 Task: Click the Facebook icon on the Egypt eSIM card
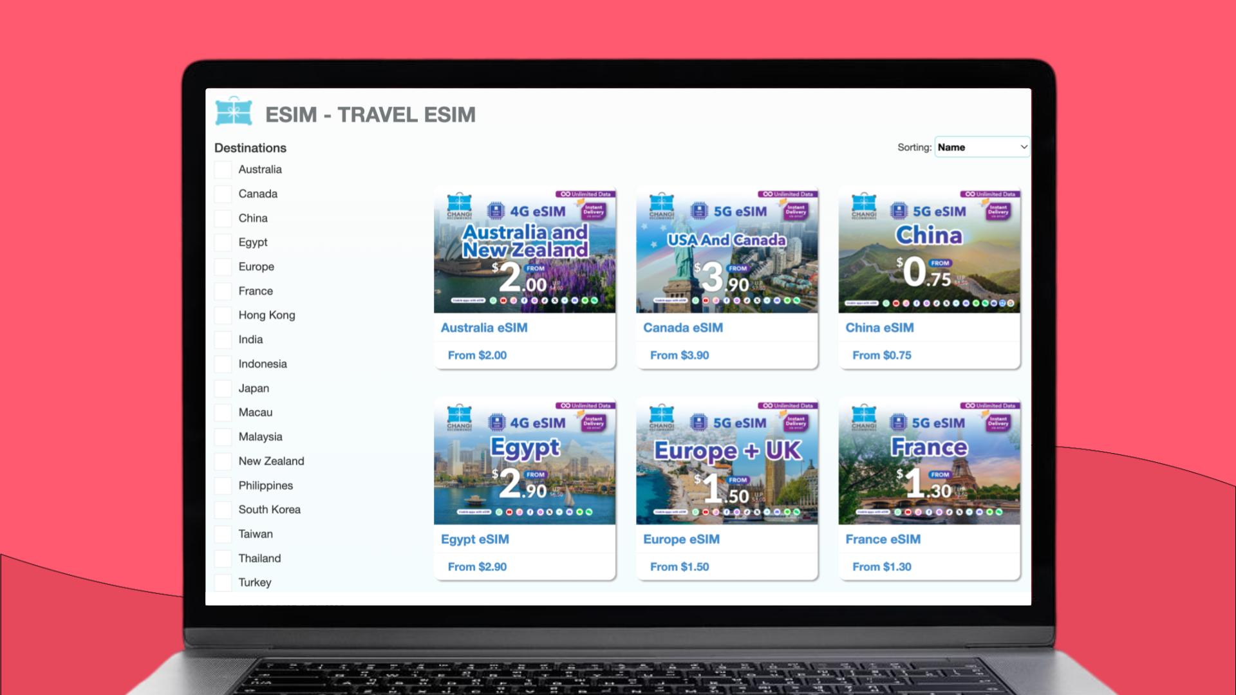click(x=530, y=512)
